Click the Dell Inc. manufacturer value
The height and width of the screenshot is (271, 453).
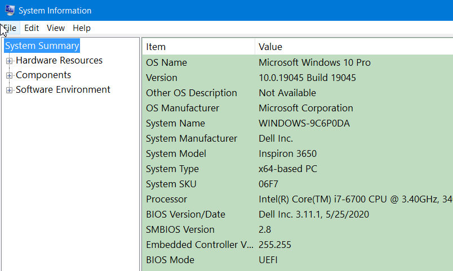[x=276, y=138]
